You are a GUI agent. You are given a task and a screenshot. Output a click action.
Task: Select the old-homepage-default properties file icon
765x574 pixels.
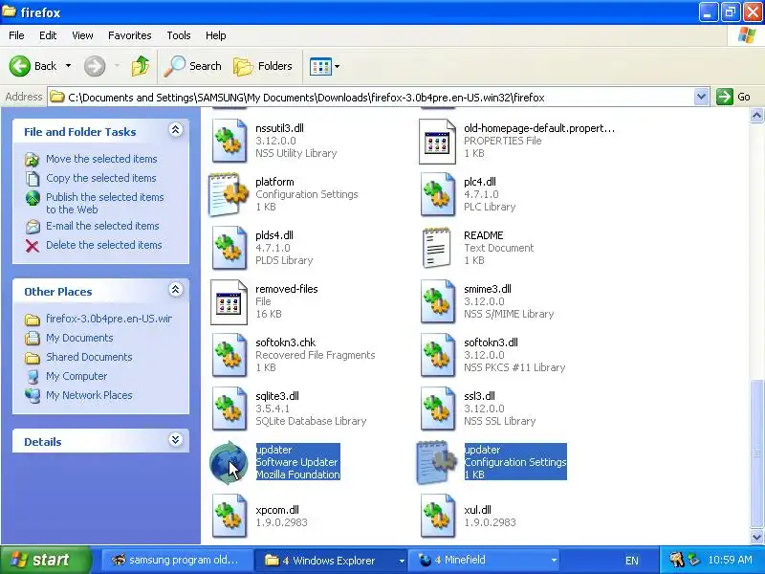(437, 141)
